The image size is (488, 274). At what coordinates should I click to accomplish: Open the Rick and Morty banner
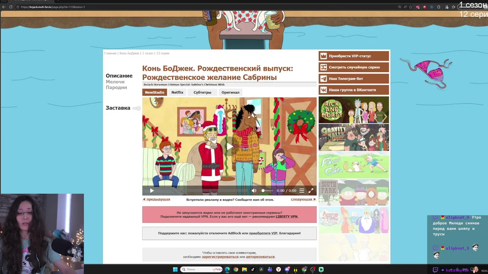coord(354,110)
